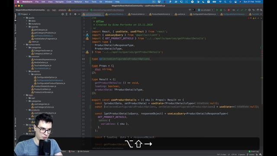Click the Dropbox menu bar icon

[x=159, y=2]
